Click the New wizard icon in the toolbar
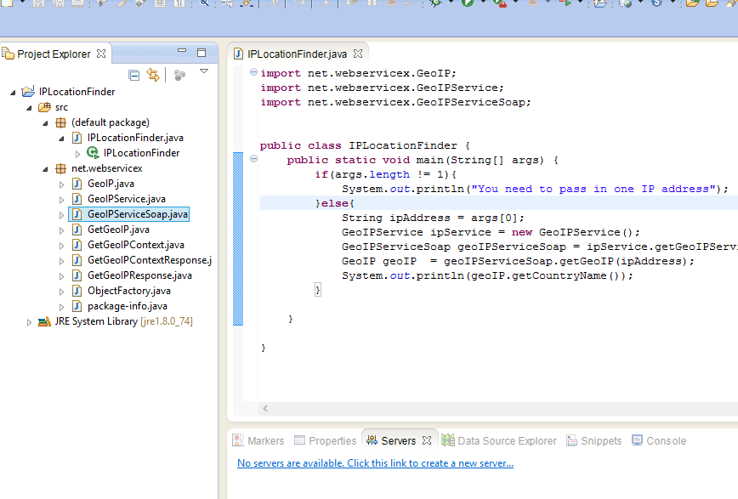This screenshot has height=499, width=738. coord(7,5)
